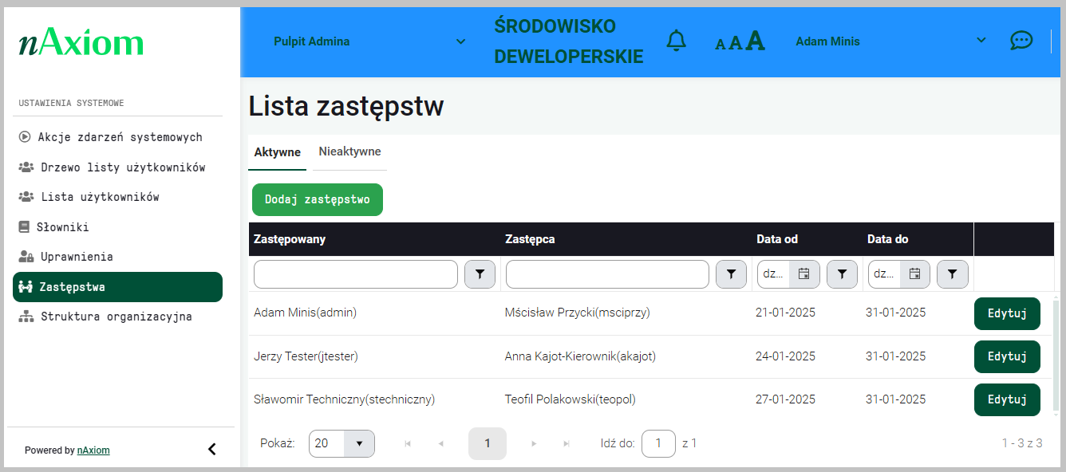
Task: Select cell Adam Minis(admin)
Action: (x=305, y=313)
